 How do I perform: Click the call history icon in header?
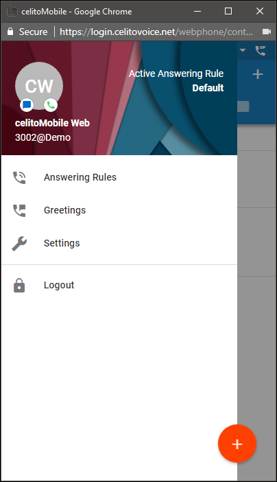tap(261, 50)
